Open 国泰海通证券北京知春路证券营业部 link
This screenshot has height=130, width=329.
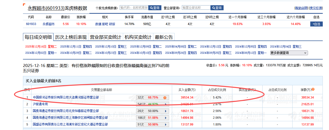66,111
